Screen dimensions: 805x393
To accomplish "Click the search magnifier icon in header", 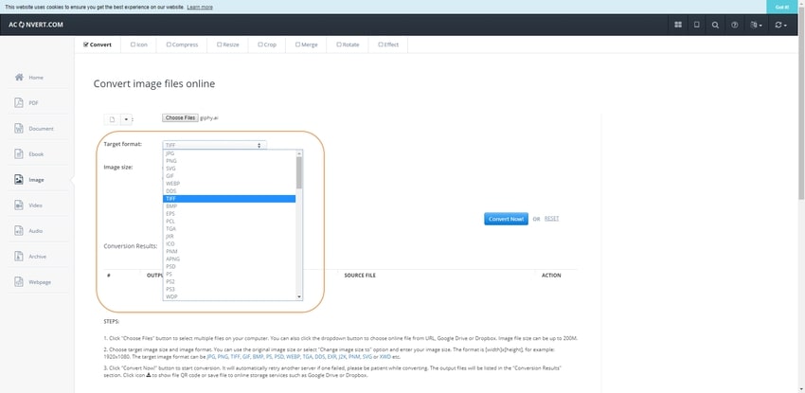I will coord(715,26).
